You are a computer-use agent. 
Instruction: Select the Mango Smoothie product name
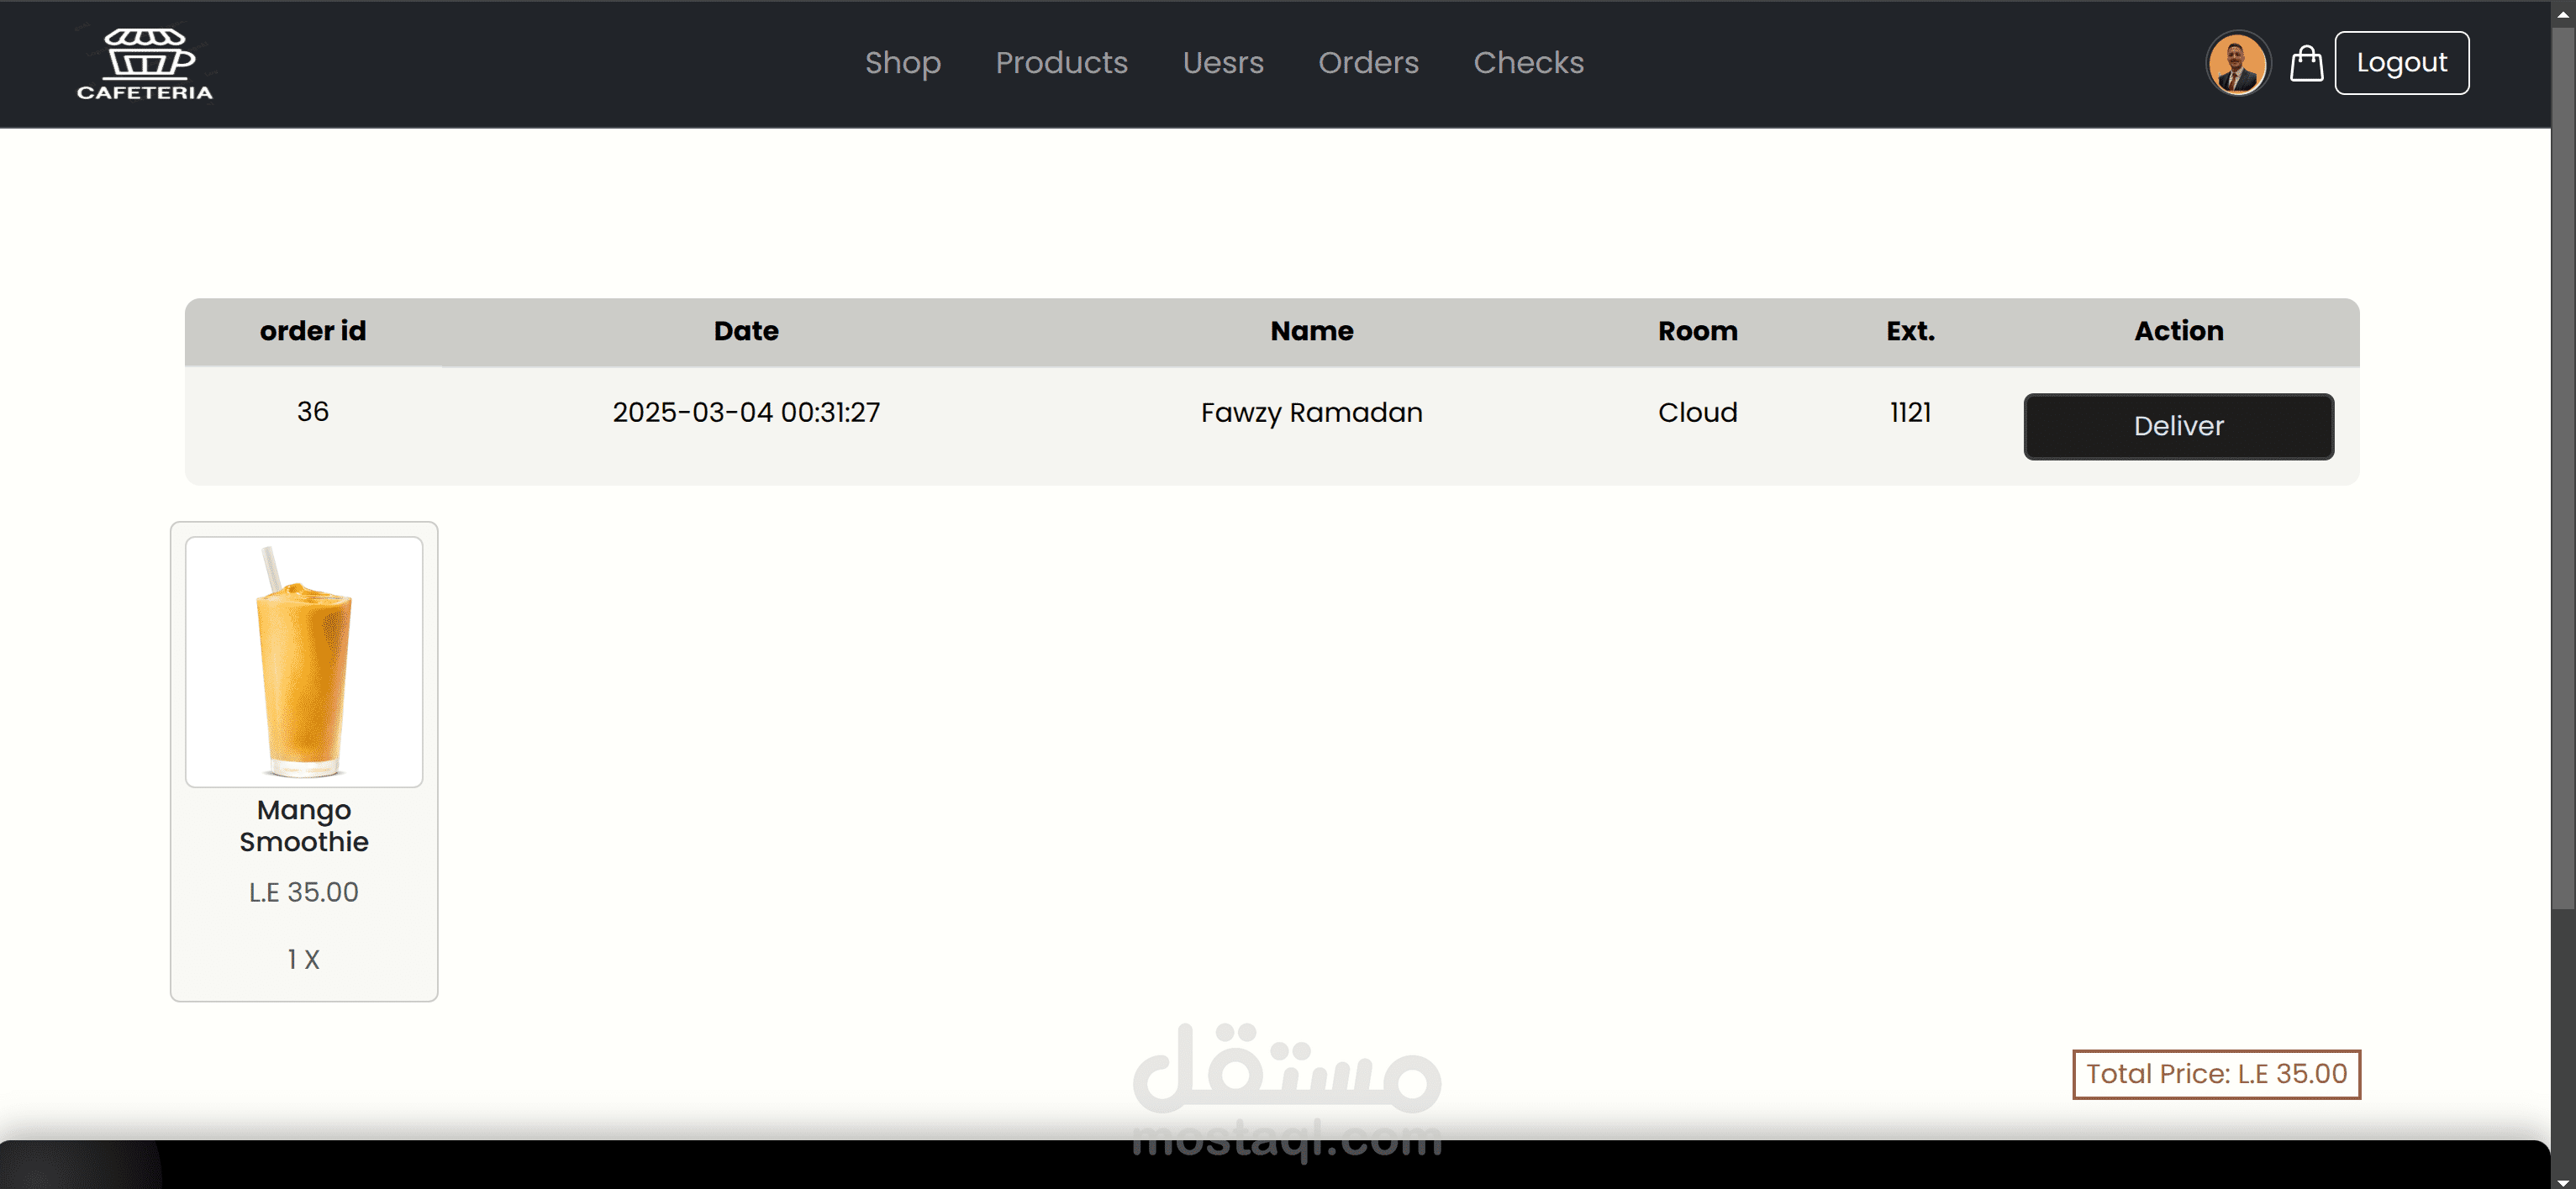coord(304,826)
